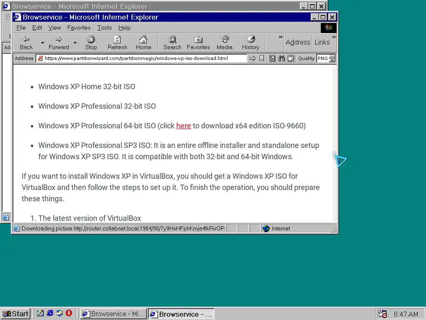426x320 pixels.
Task: Click the binoculars find icon
Action: (282, 58)
